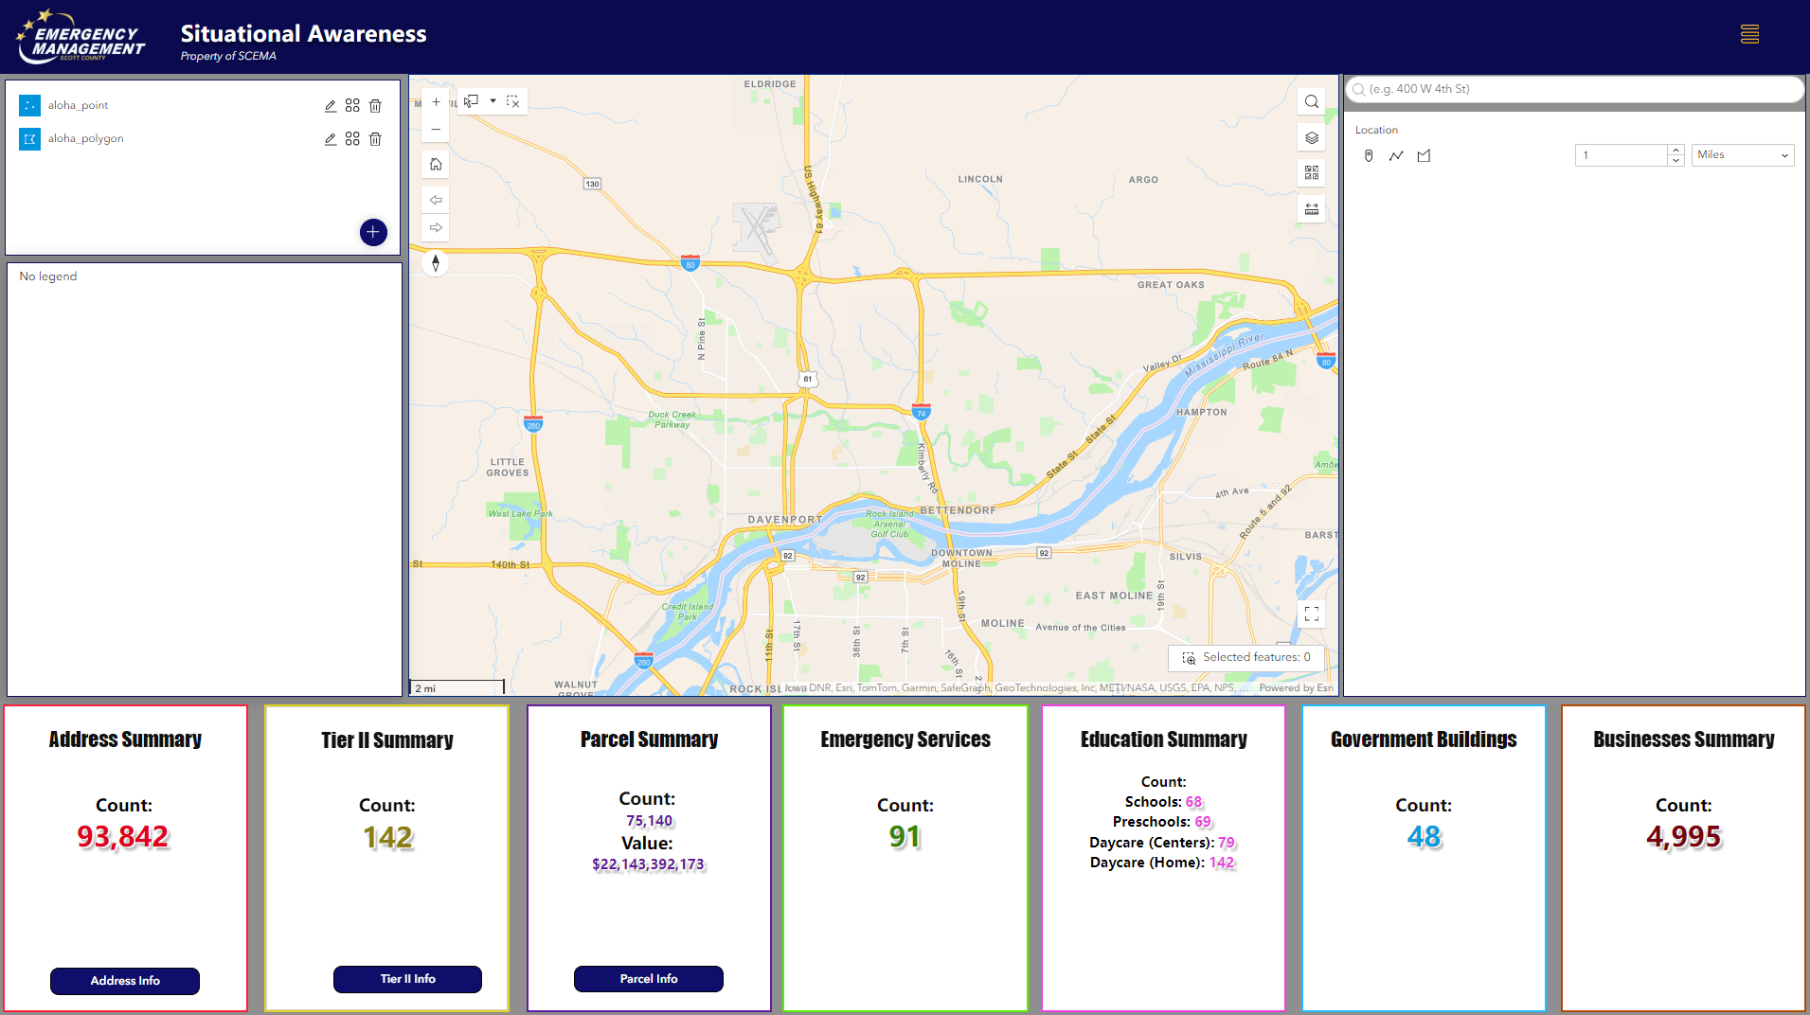The height and width of the screenshot is (1015, 1810).
Task: Delete the aloha_polygon layer
Action: [x=375, y=139]
